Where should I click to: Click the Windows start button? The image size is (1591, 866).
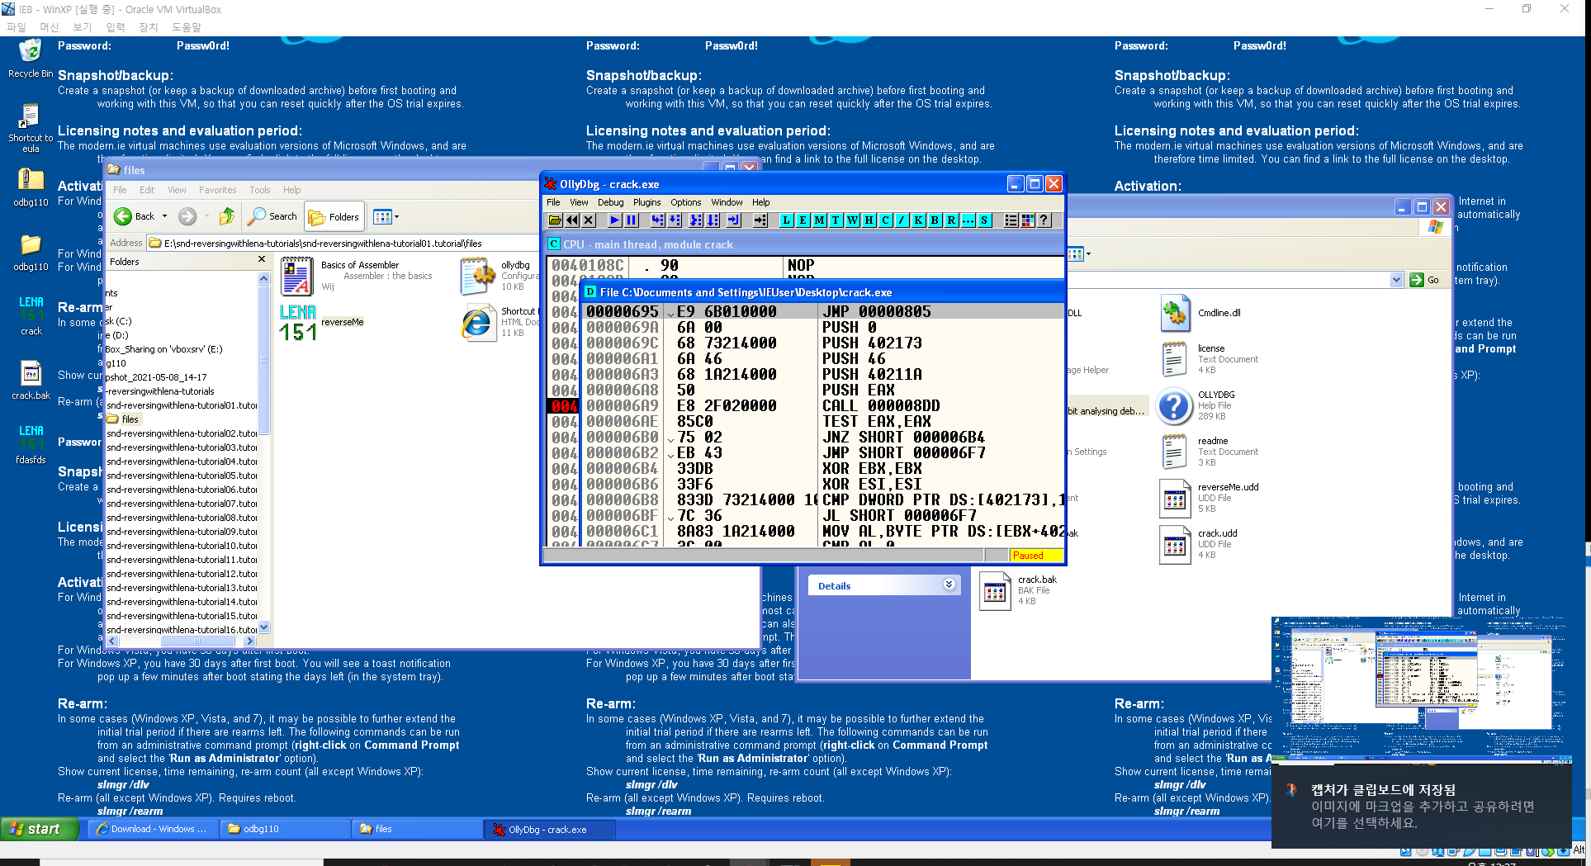tap(39, 829)
